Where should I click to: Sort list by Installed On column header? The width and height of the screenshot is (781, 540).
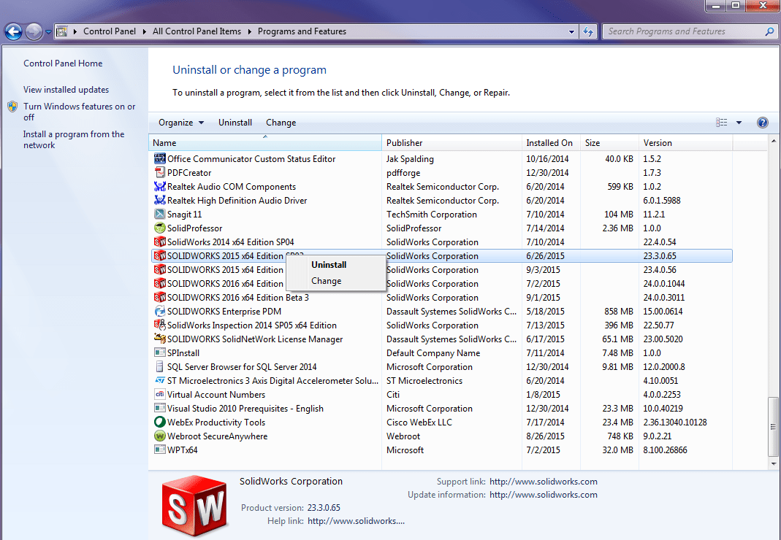[x=551, y=143]
